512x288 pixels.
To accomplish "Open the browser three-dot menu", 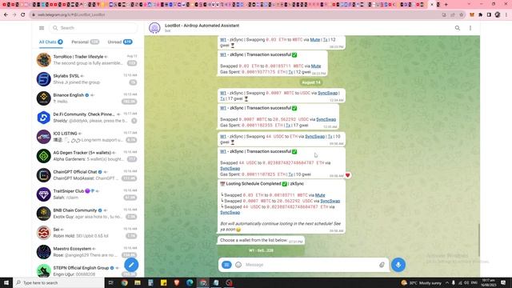I will [506, 14].
